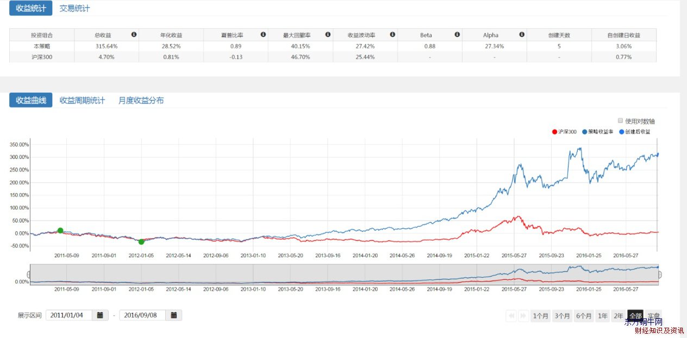Open the 收益周期统计 tab

[82, 100]
